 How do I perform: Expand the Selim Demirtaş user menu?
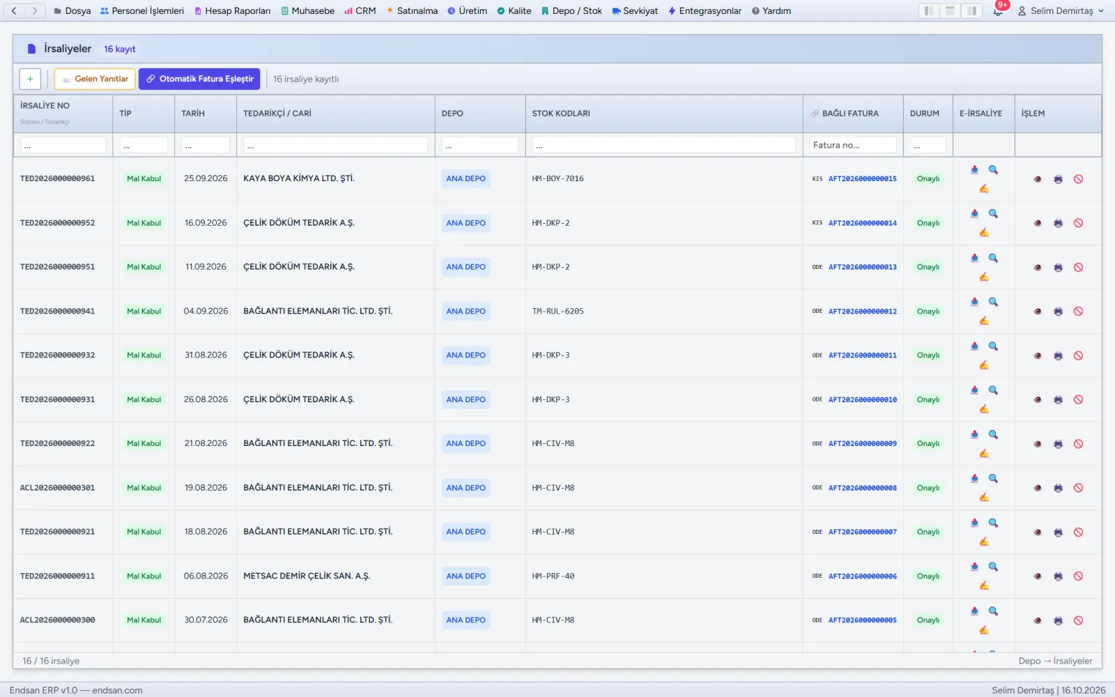tap(1061, 10)
